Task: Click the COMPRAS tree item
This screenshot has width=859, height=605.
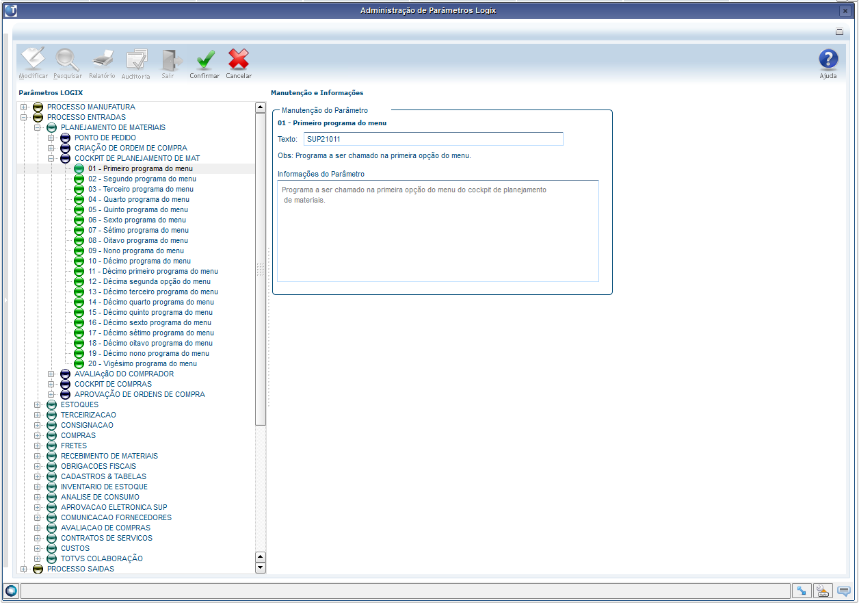Action: 78,436
